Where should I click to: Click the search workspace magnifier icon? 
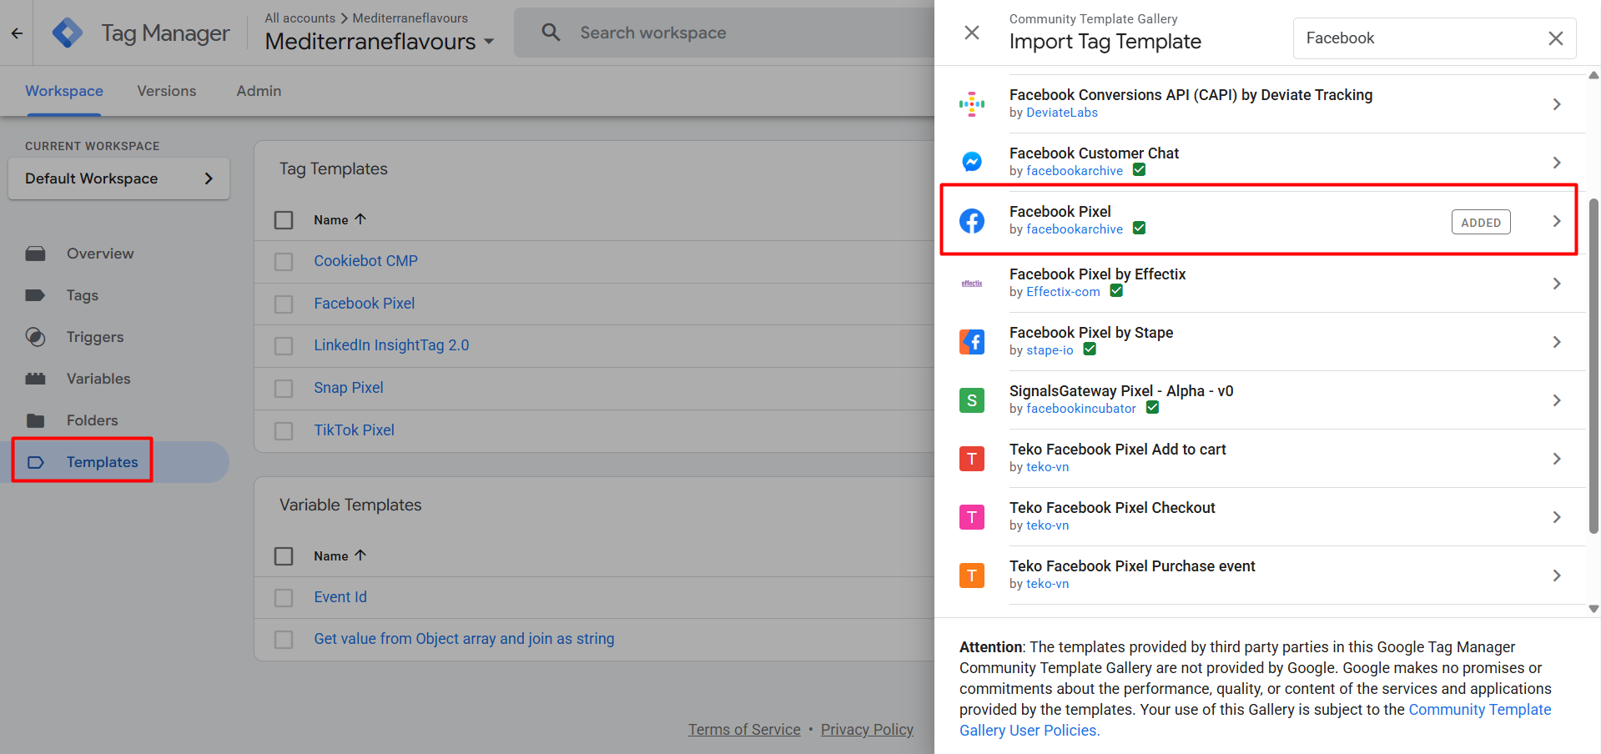coord(551,33)
